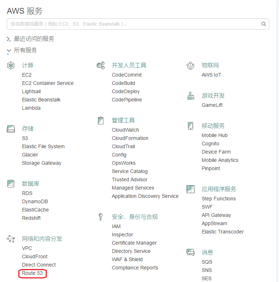The height and width of the screenshot is (282, 279).
Task: Open CodeBuild
Action: coord(123,83)
